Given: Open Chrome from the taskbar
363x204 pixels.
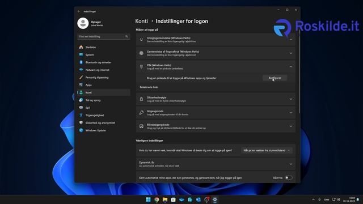Looking at the screenshot, I should [x=157, y=199].
